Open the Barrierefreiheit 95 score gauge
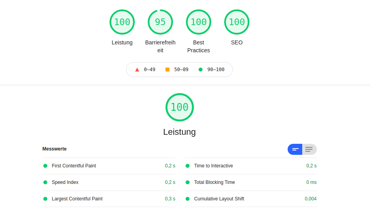 (160, 22)
